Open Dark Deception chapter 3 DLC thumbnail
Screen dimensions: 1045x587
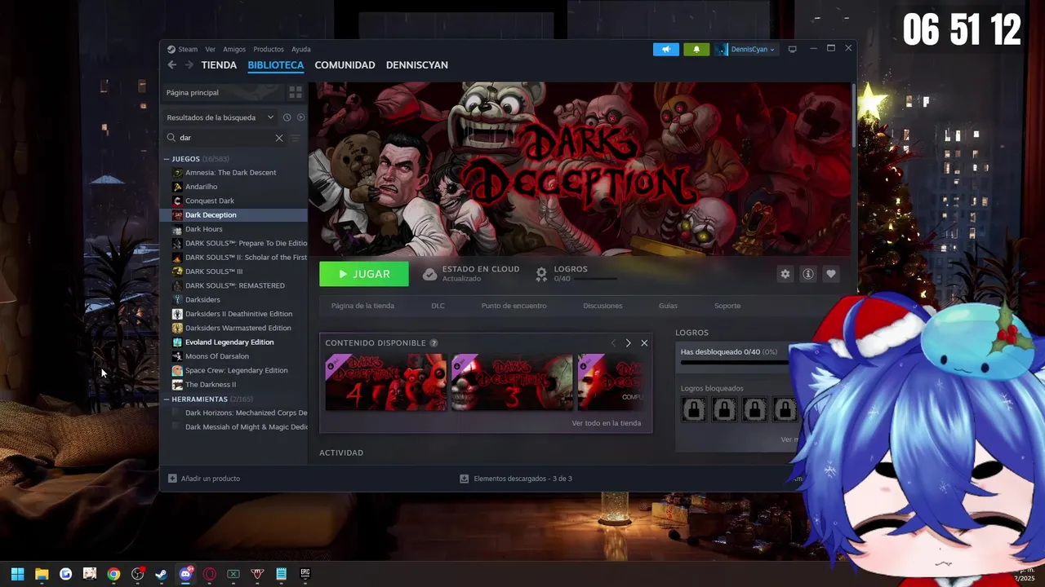pyautogui.click(x=513, y=382)
